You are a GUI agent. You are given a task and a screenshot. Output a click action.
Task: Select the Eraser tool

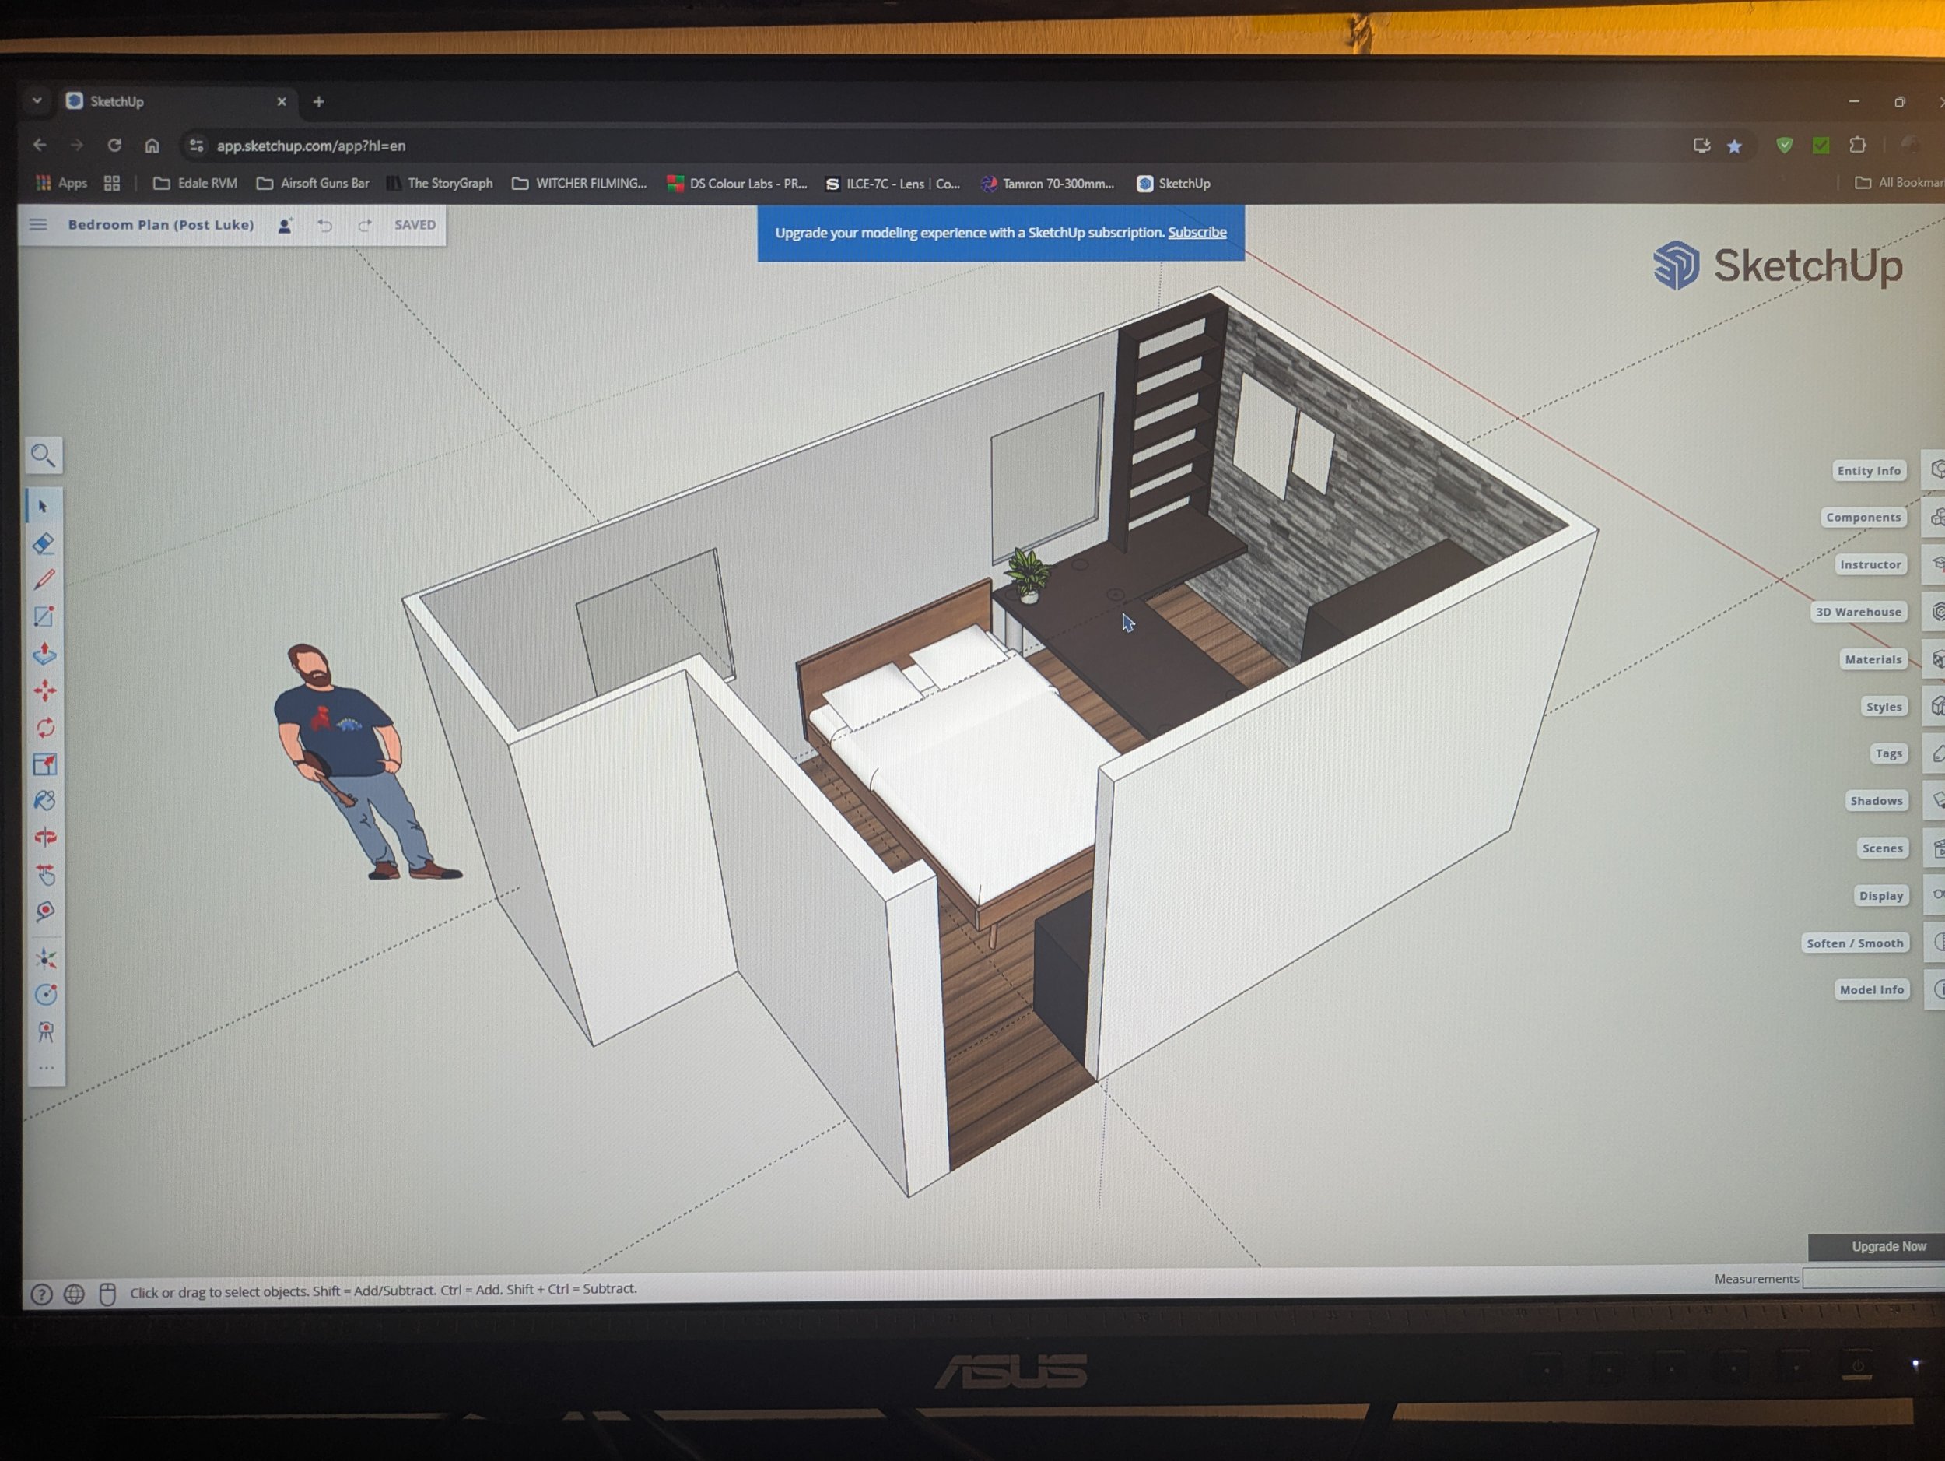(44, 543)
